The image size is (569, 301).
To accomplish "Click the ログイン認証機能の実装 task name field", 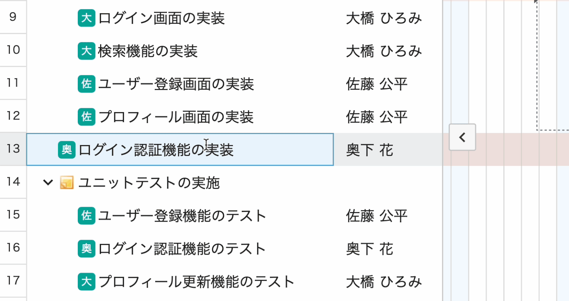I will point(156,150).
